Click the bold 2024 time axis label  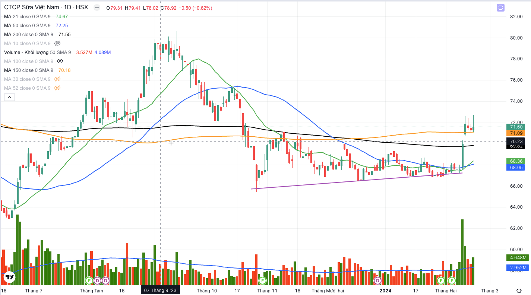[386, 291]
